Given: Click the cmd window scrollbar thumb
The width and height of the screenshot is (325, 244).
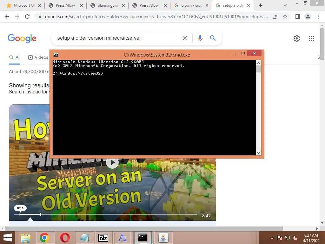Looking at the screenshot, I should pyautogui.click(x=258, y=69).
